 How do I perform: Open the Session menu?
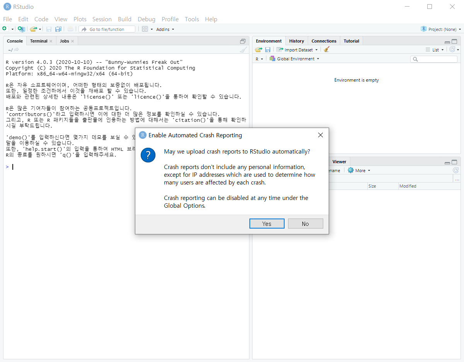coord(102,19)
